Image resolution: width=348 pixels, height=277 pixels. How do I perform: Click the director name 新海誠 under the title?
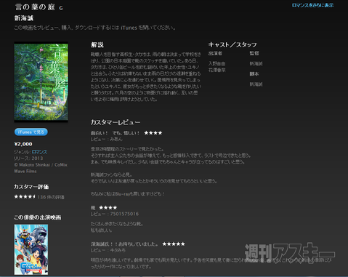tap(24, 18)
